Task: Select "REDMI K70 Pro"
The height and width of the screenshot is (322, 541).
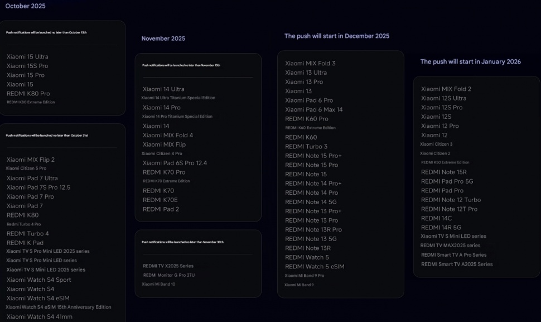Action: (164, 172)
